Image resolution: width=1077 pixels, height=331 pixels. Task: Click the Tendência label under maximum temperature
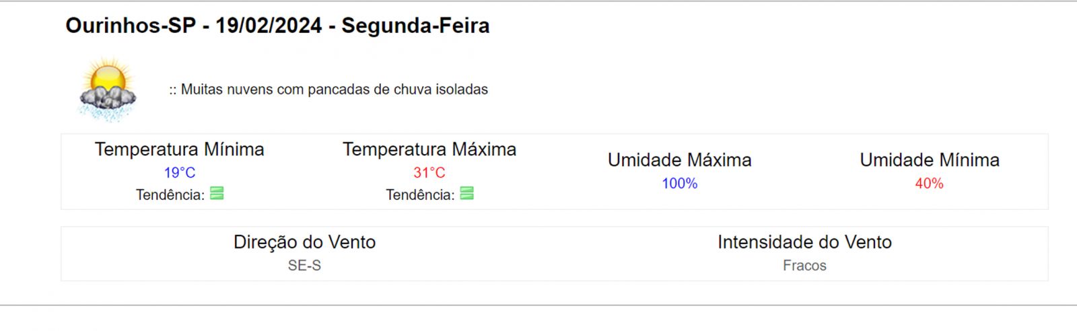coord(420,195)
